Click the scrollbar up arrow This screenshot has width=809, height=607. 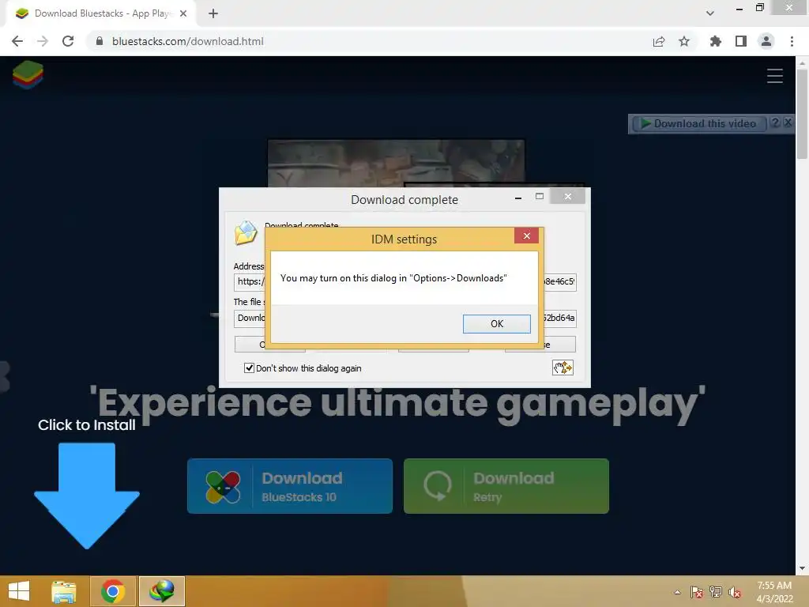[x=802, y=62]
